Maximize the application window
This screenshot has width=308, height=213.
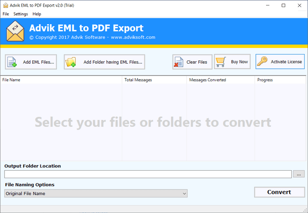coord(283,5)
